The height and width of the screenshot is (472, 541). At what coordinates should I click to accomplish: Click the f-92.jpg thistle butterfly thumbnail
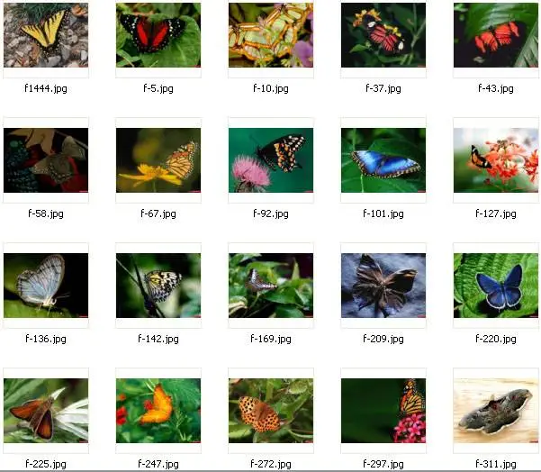(x=271, y=160)
